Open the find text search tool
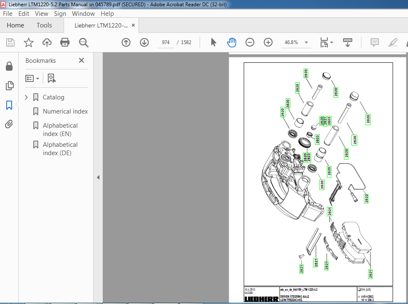 [x=84, y=42]
